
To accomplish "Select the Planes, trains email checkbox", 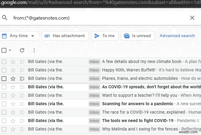I will pyautogui.click(x=4, y=79).
